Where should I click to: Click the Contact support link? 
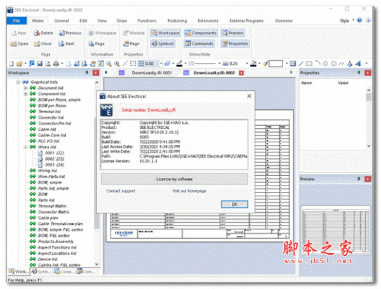pos(121,191)
